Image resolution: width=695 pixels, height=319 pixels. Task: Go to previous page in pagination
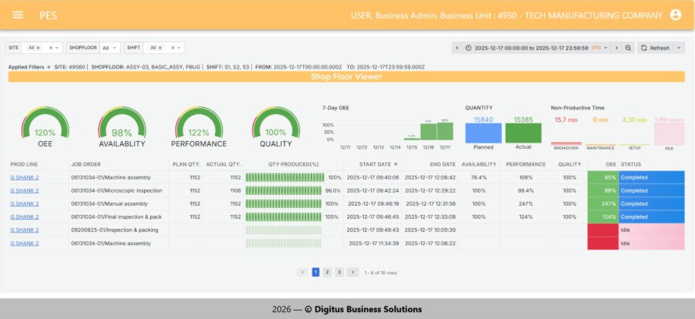pos(302,273)
